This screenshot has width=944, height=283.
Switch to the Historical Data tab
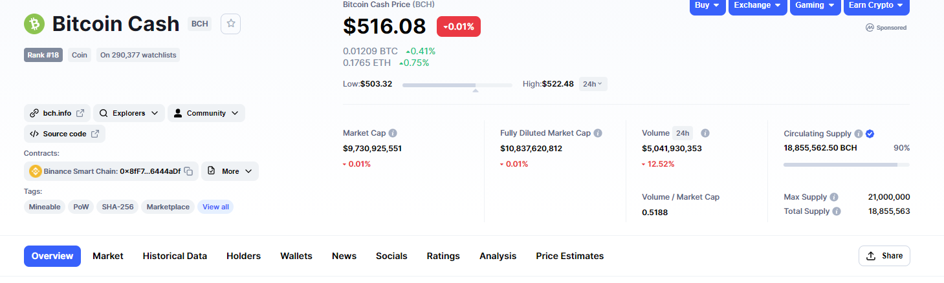tap(175, 256)
